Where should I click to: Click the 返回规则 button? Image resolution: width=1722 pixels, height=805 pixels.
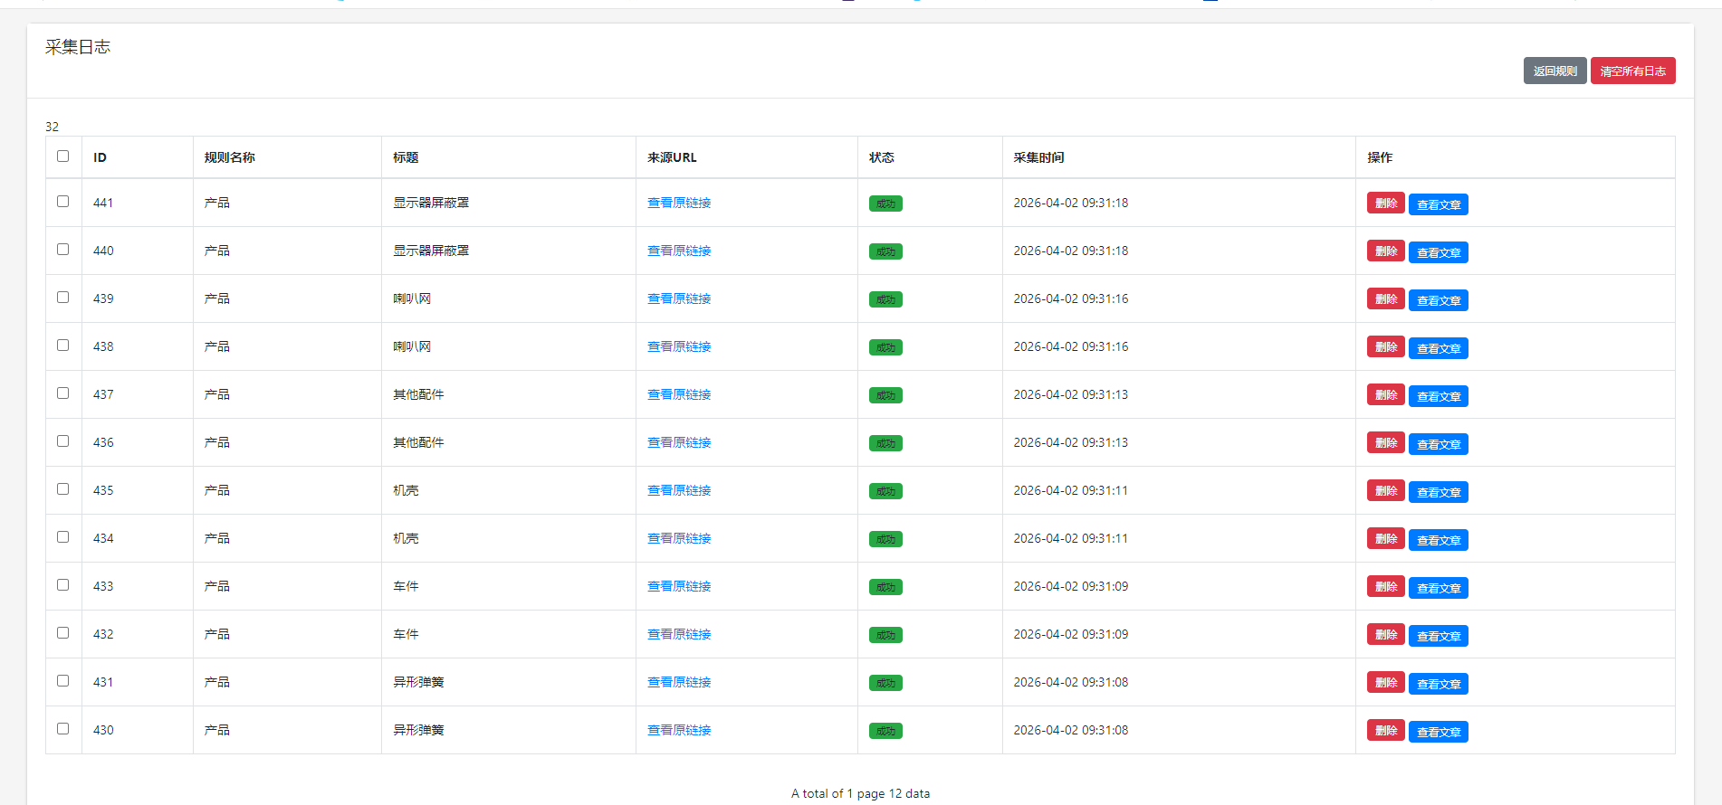[1554, 71]
